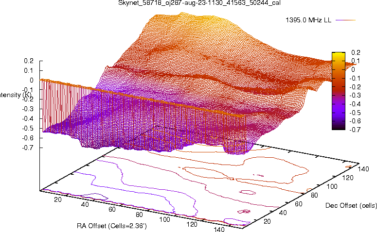The width and height of the screenshot is (377, 232).
Task: Click the 100 tick on the RA Offset axis
Action: 165,219
